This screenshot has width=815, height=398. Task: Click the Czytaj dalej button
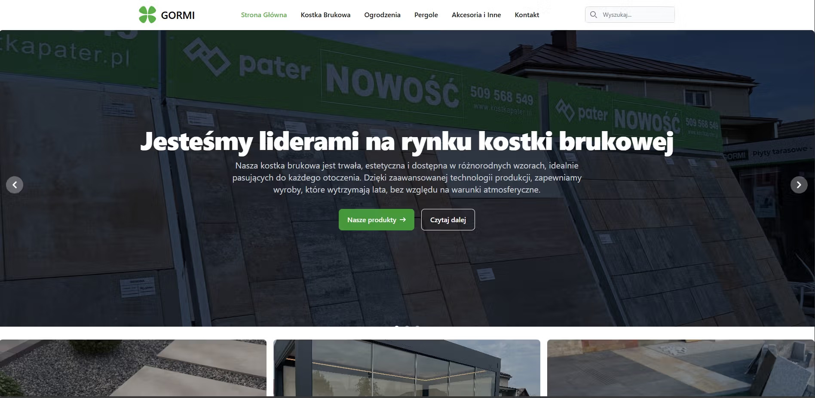tap(448, 220)
